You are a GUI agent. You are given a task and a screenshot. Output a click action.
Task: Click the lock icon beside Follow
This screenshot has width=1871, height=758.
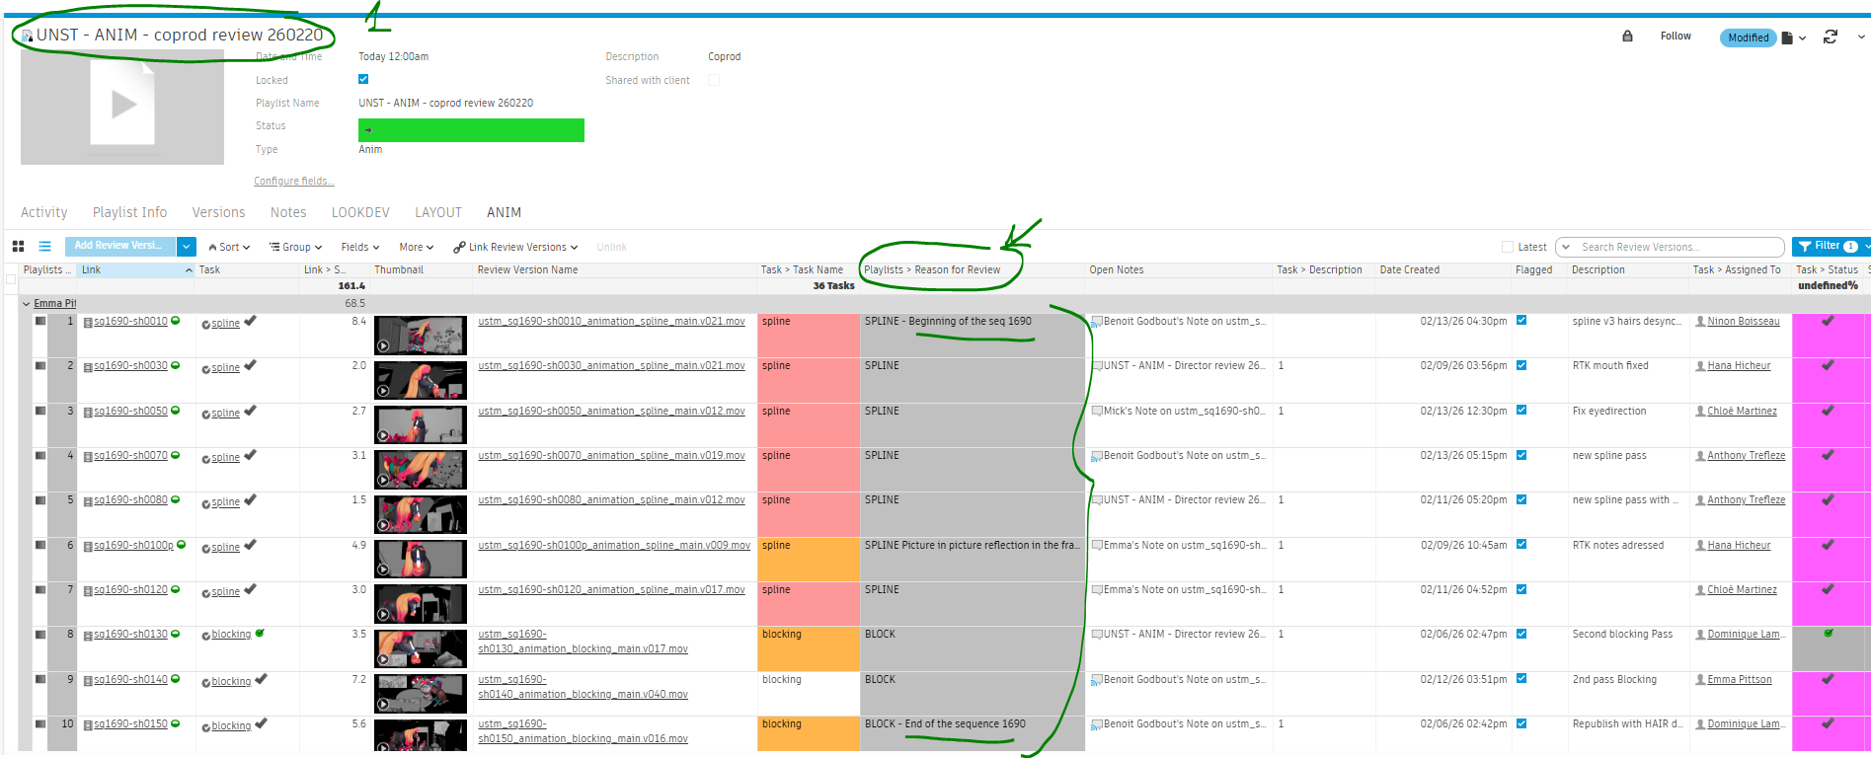[1627, 37]
